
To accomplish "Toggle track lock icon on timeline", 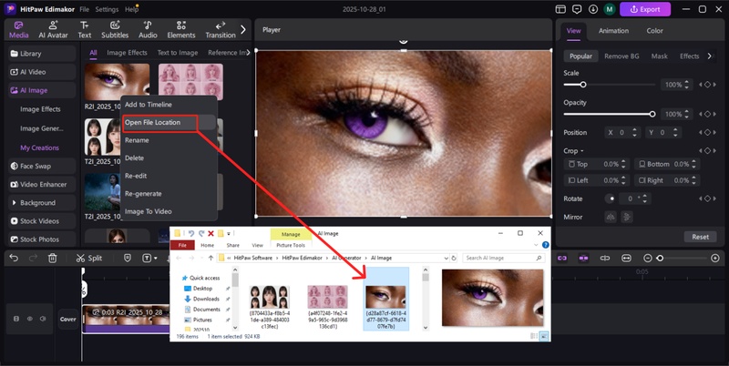I will (x=16, y=319).
